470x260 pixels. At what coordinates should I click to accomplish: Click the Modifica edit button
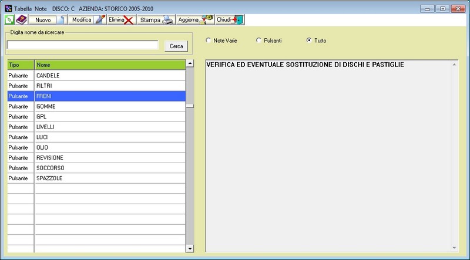coord(87,20)
